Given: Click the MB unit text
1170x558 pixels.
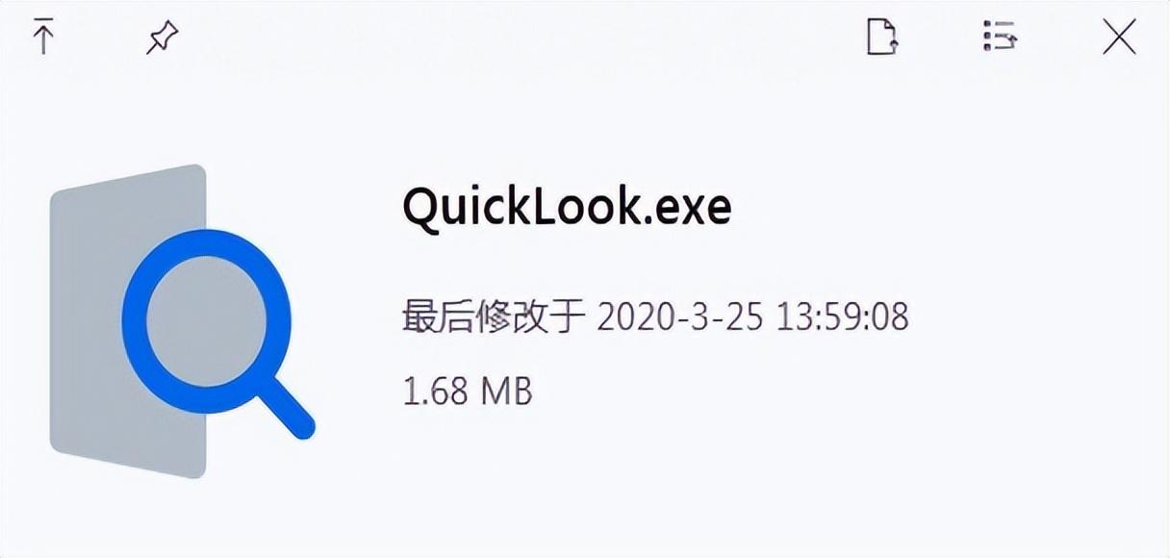Looking at the screenshot, I should point(506,391).
